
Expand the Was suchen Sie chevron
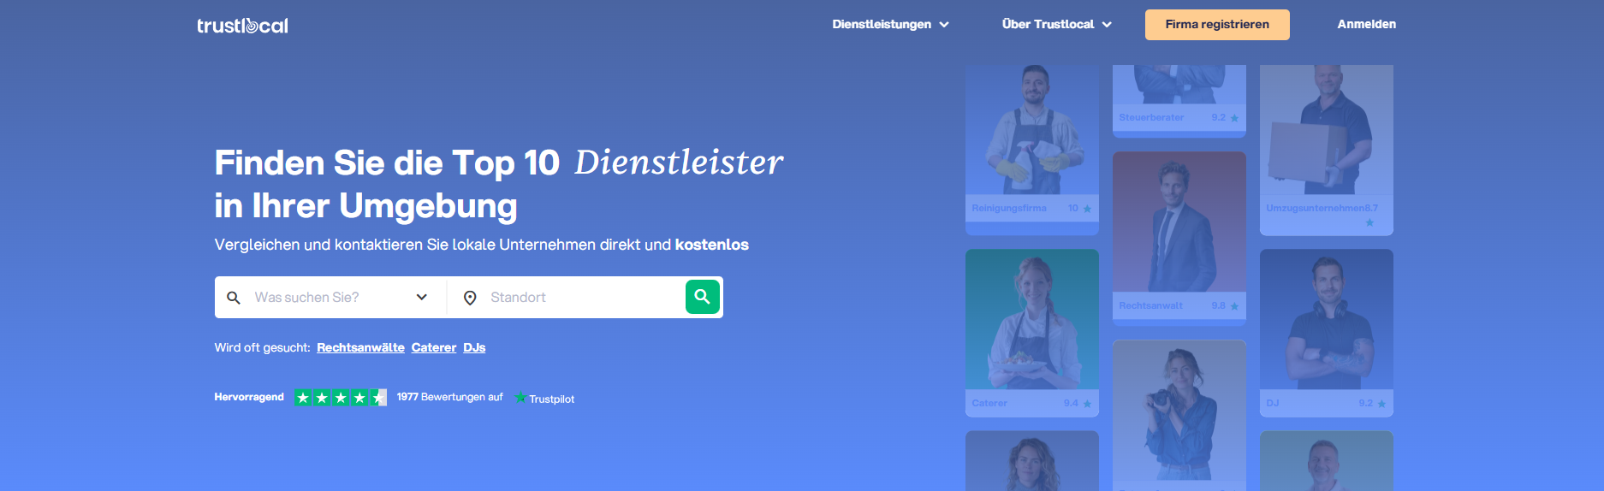click(x=422, y=297)
